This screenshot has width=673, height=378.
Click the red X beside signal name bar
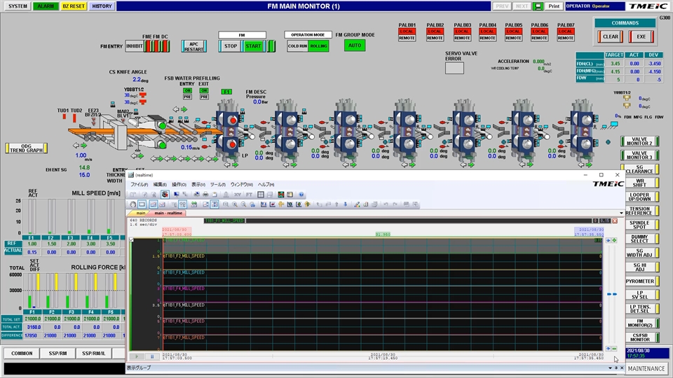pos(615,220)
